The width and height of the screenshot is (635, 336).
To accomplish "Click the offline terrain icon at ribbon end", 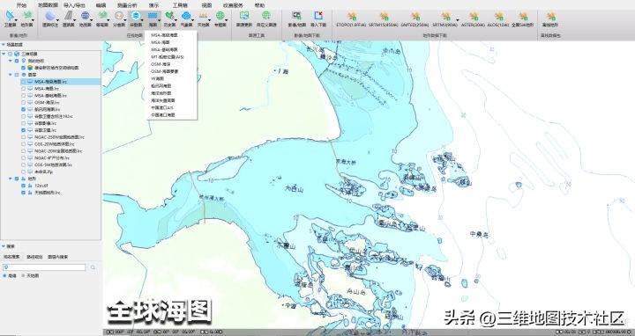I will tap(550, 16).
